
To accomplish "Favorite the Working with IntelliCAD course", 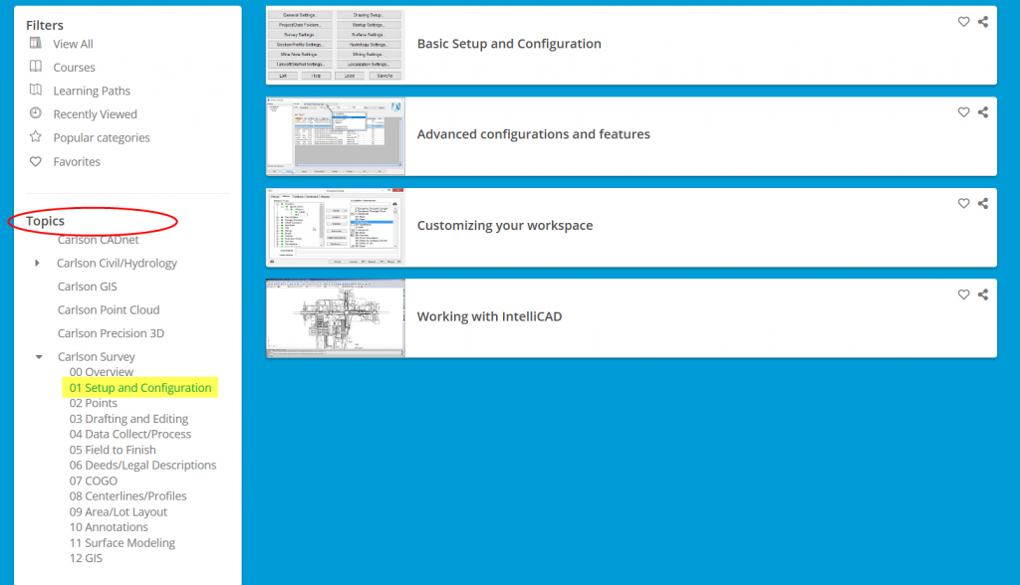I will [963, 293].
